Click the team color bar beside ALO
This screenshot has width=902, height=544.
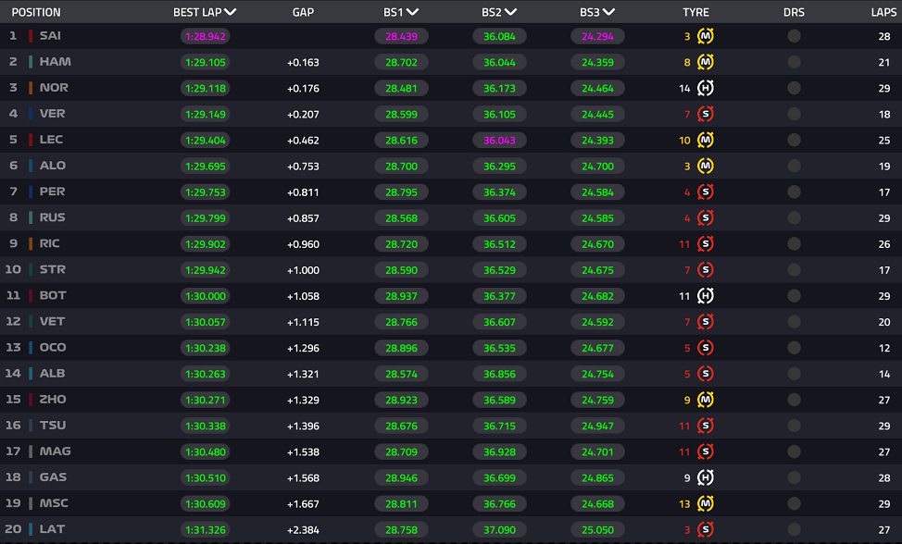click(31, 166)
